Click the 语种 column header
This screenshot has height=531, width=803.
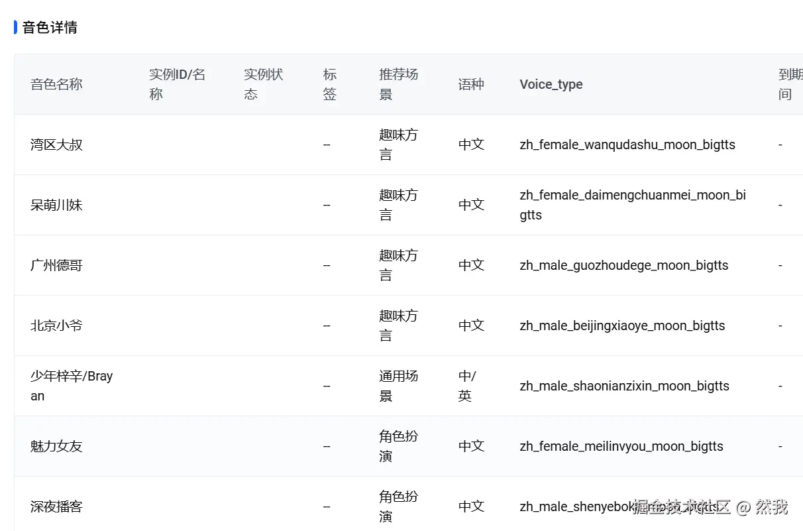[x=471, y=84]
